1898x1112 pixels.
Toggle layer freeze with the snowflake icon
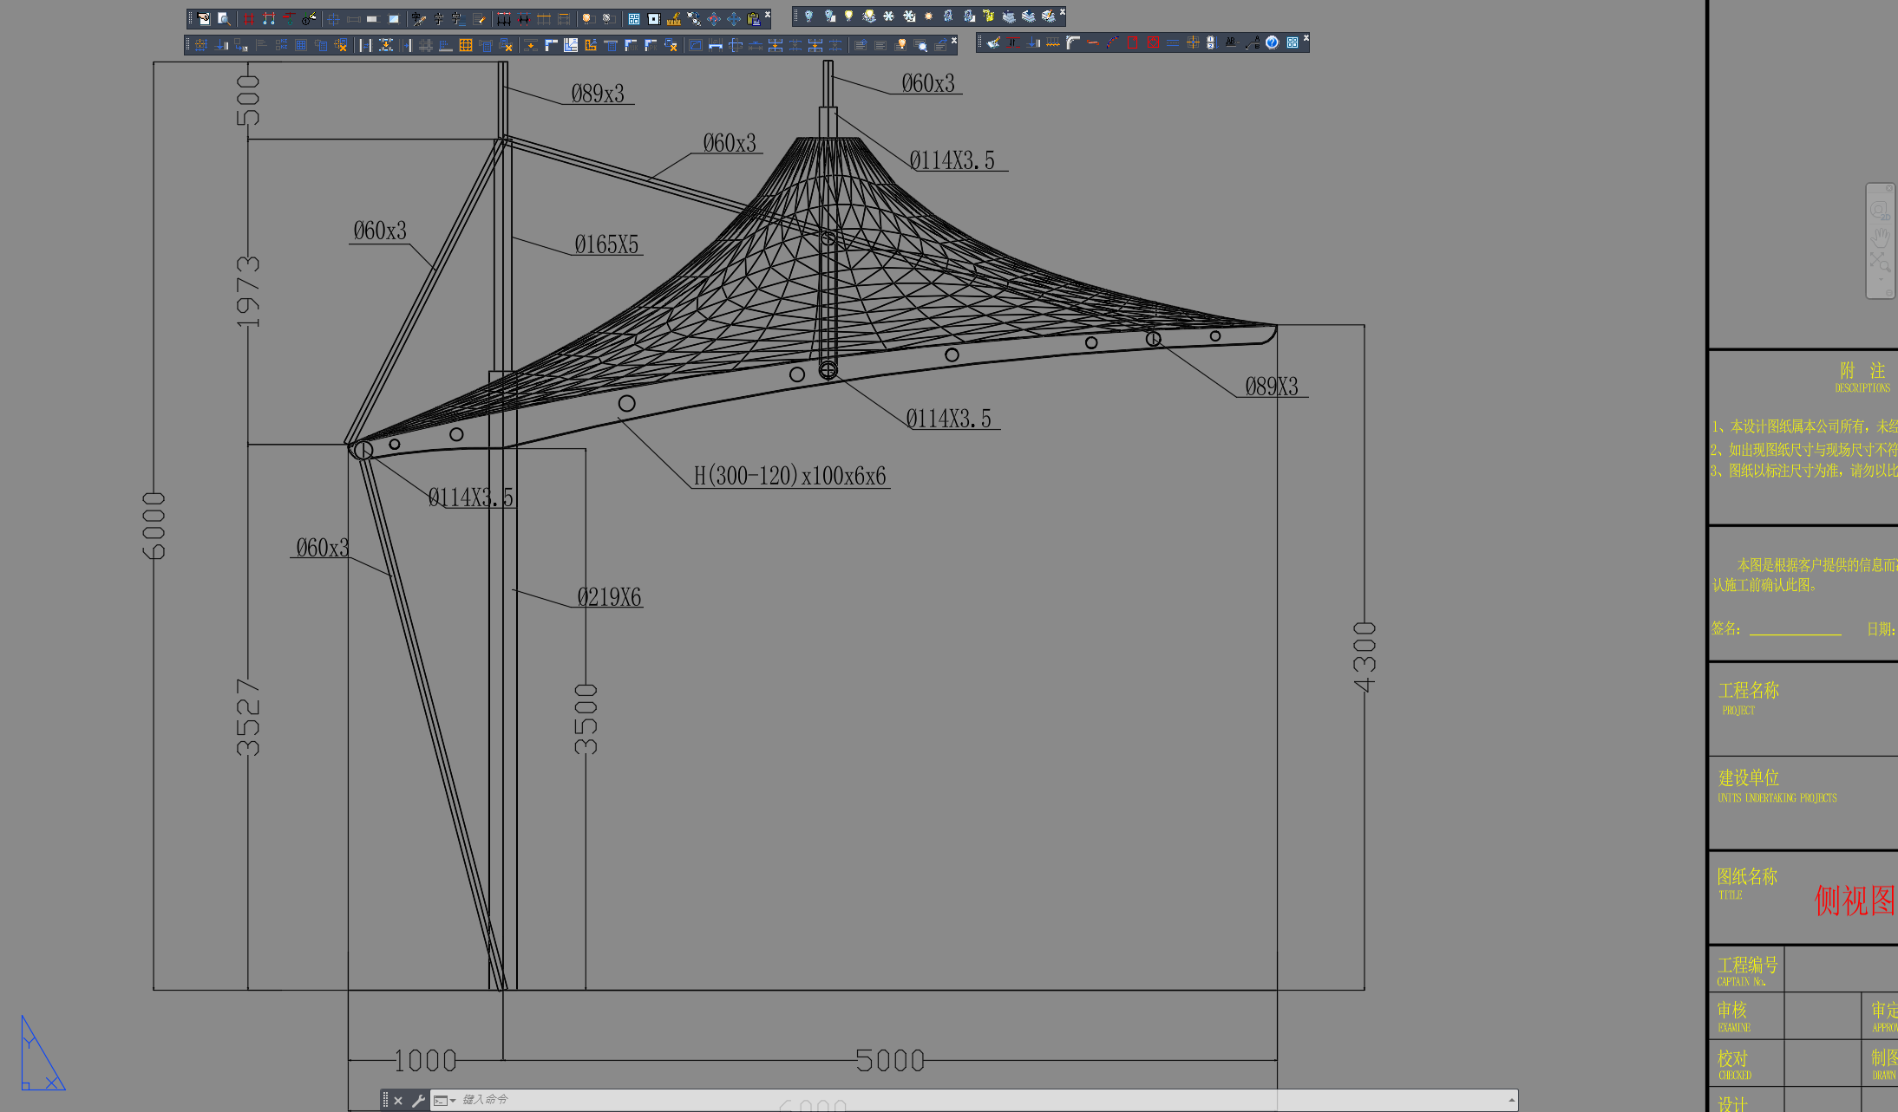coord(888,16)
